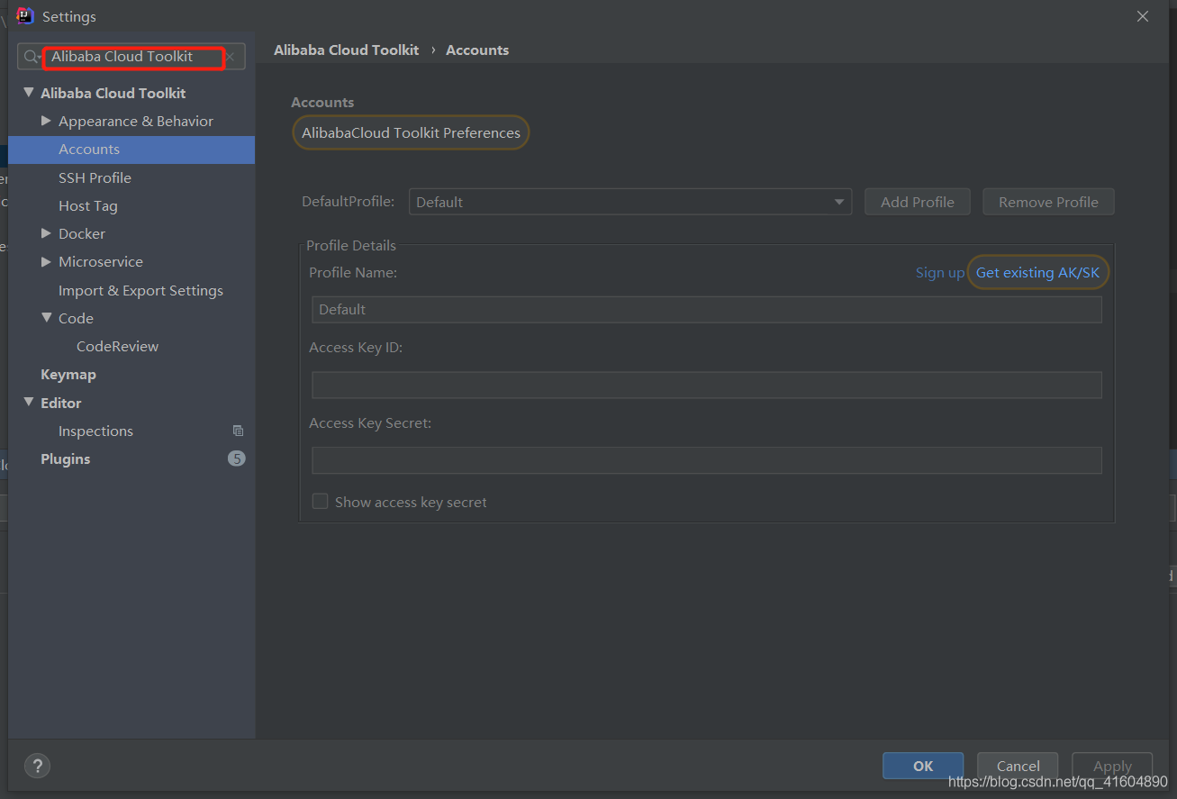
Task: Click the Remove Profile button
Action: click(1048, 202)
